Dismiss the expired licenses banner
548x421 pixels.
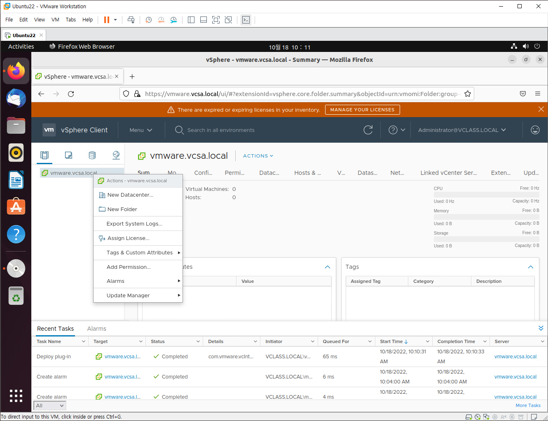click(541, 109)
